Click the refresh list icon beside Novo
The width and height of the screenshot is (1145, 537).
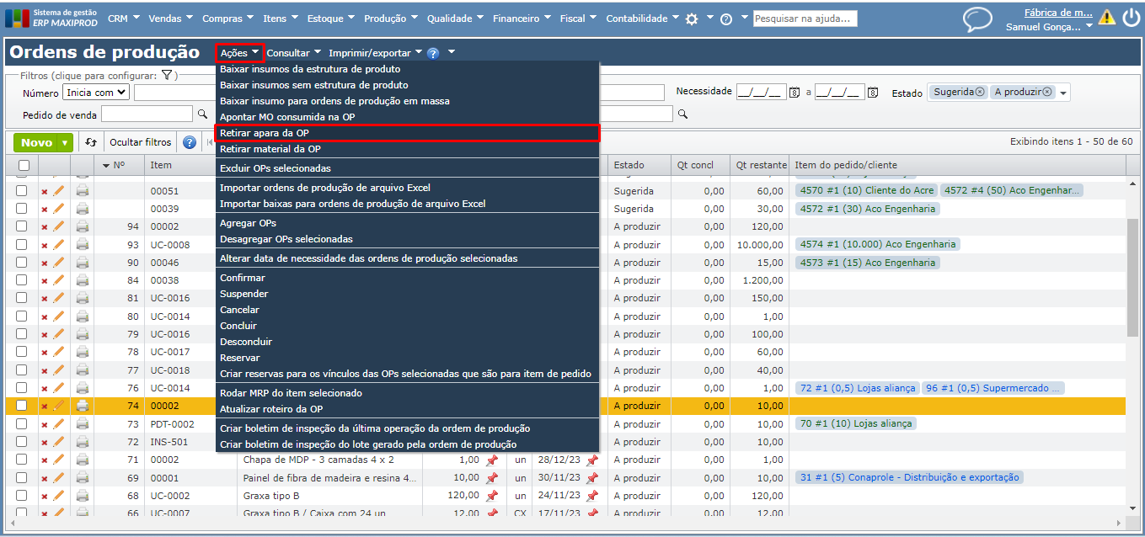[x=91, y=143]
